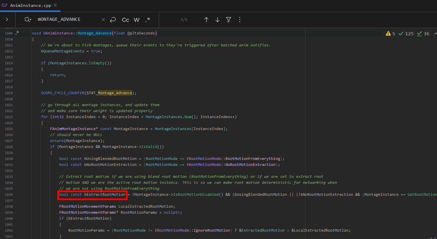Click the green check indicator showing 125
437x239 pixels.
(406, 34)
